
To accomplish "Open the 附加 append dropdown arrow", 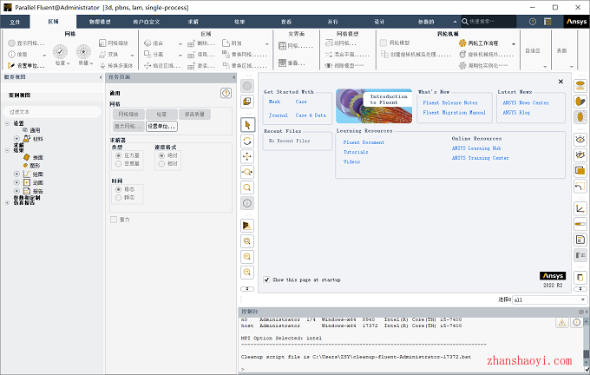I will click(x=266, y=43).
